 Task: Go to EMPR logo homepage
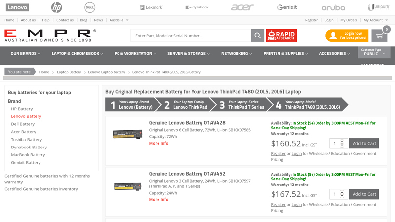(x=50, y=36)
